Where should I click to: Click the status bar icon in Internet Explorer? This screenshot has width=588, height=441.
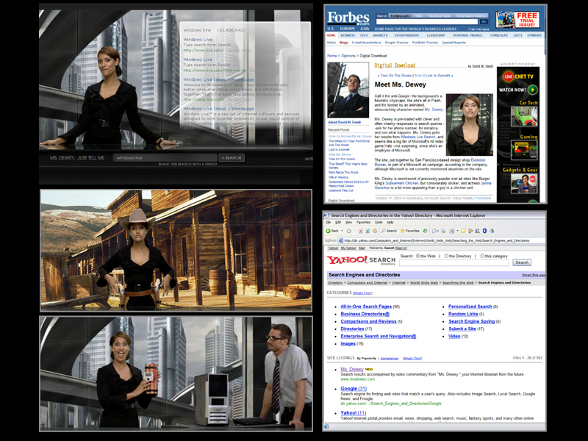pos(326,426)
